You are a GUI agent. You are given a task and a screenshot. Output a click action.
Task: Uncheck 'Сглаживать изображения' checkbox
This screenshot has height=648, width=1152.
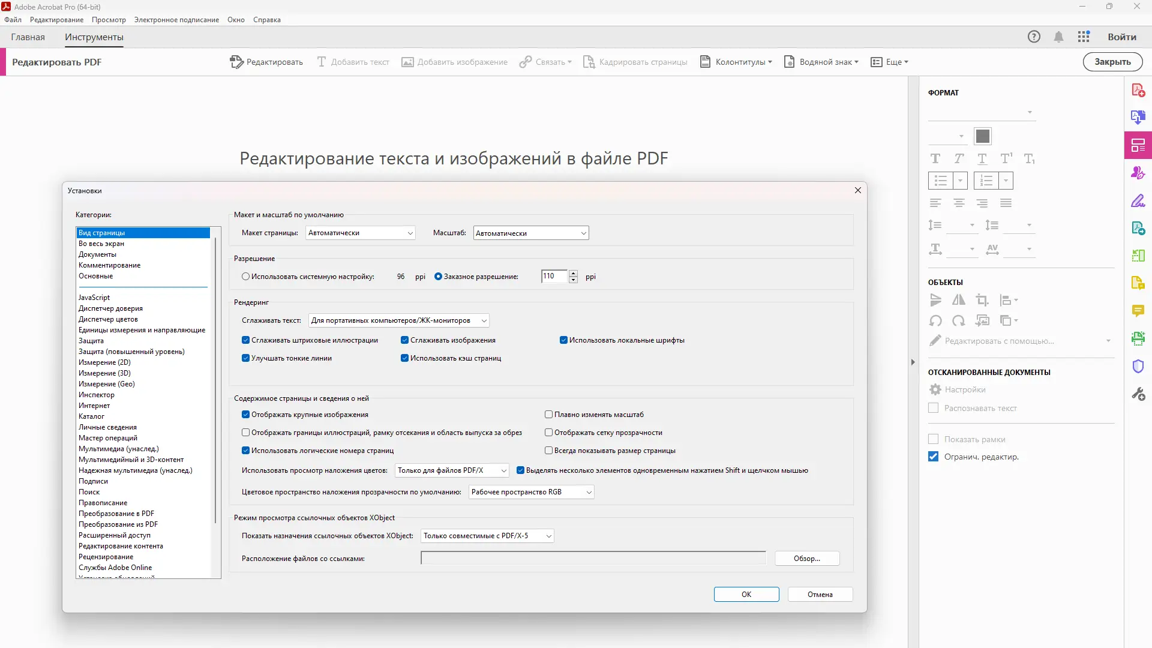click(405, 340)
